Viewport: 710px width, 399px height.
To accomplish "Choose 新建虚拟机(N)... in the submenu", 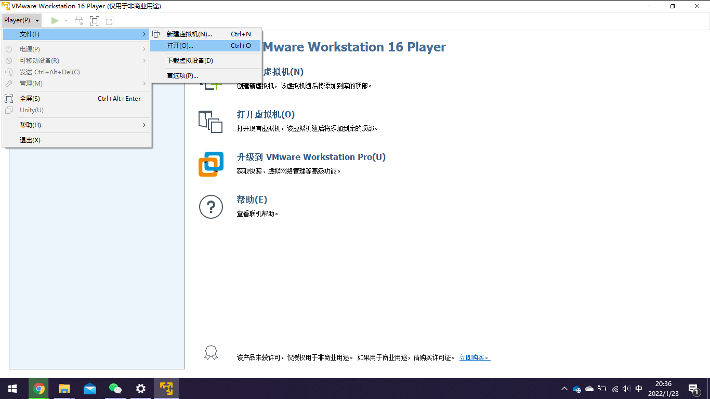I will pyautogui.click(x=205, y=34).
